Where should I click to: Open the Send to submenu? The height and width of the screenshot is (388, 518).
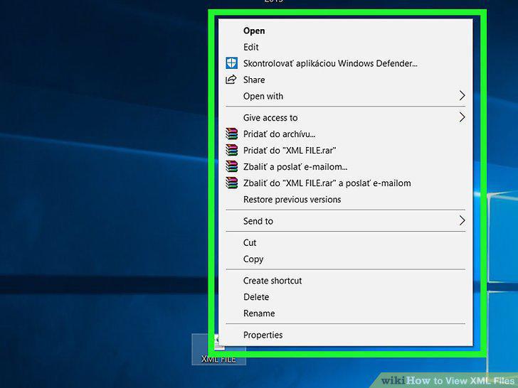258,221
